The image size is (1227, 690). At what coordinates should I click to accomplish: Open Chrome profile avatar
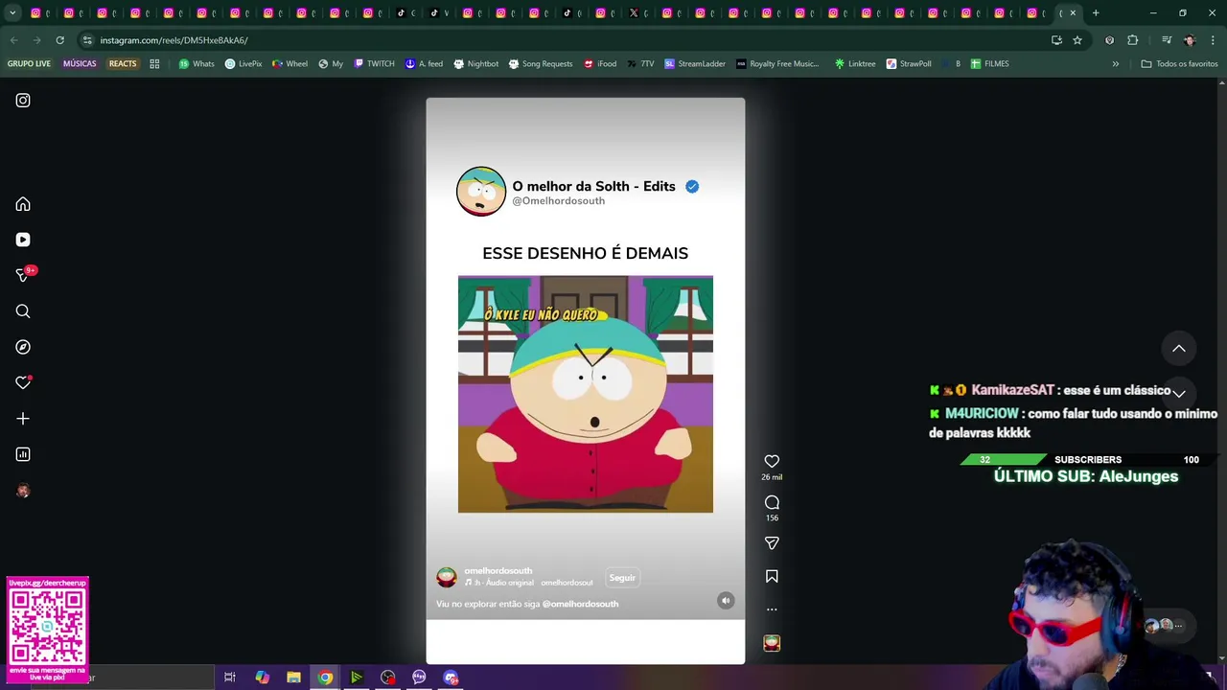[x=1190, y=40]
